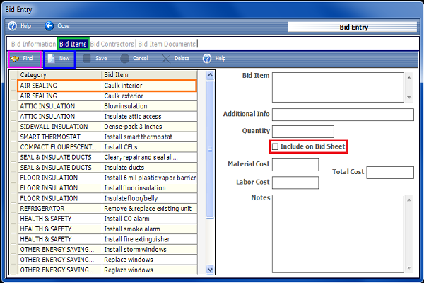Sort by the Category column header

tap(60, 75)
